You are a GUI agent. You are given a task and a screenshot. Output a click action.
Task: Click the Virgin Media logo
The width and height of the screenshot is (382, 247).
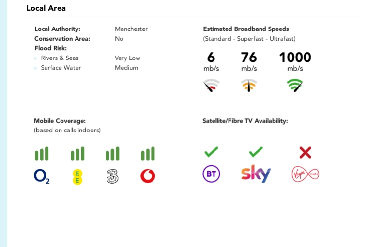point(305,174)
